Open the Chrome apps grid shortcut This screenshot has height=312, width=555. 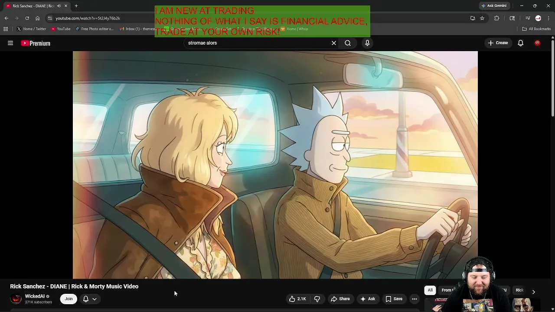(x=6, y=29)
